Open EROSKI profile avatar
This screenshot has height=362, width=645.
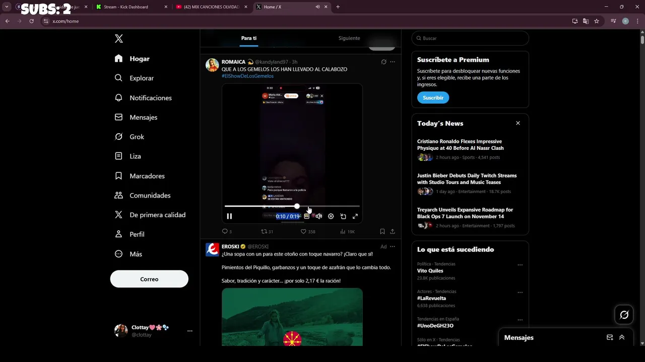pos(212,249)
